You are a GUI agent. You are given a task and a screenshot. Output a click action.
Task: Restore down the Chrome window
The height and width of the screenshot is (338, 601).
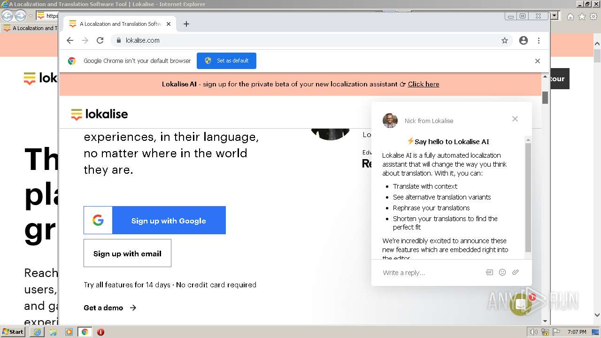523,16
